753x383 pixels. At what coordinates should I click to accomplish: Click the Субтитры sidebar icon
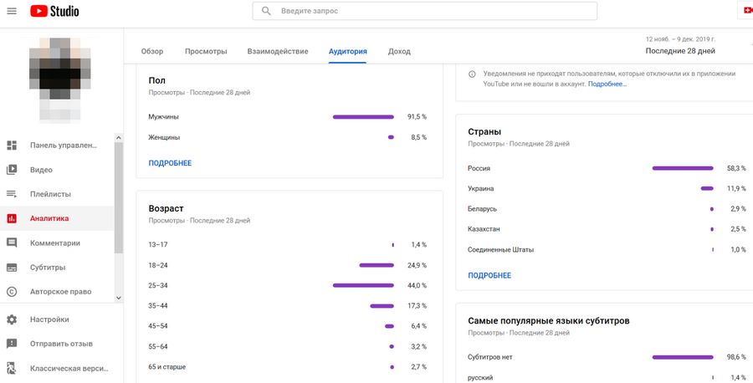click(x=12, y=268)
